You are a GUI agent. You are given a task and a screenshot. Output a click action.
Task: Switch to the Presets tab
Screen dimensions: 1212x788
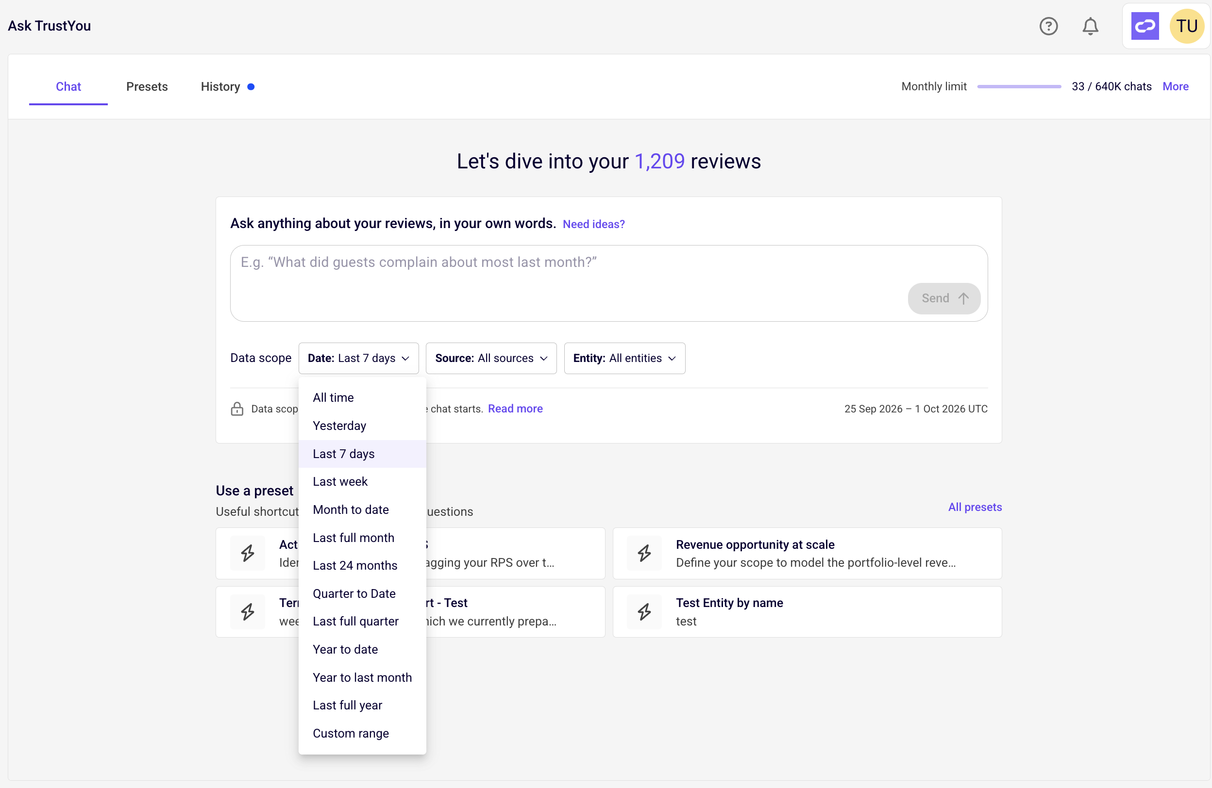tap(147, 86)
